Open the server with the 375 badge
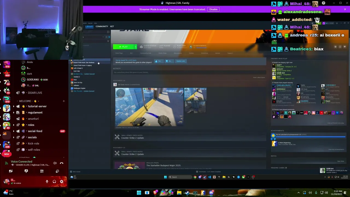 (7, 65)
